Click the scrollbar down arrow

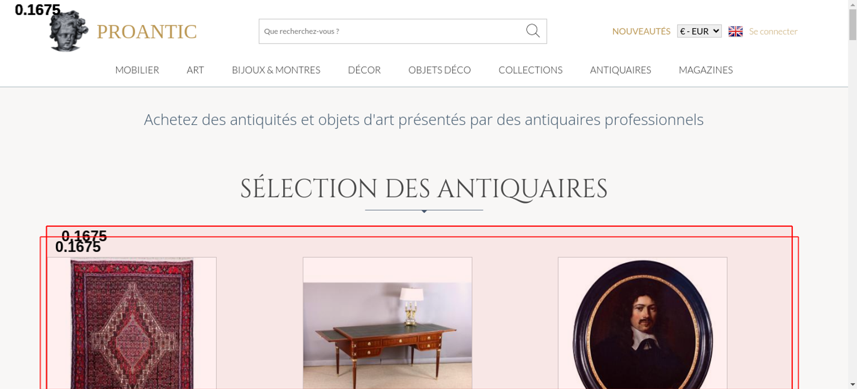click(x=853, y=384)
